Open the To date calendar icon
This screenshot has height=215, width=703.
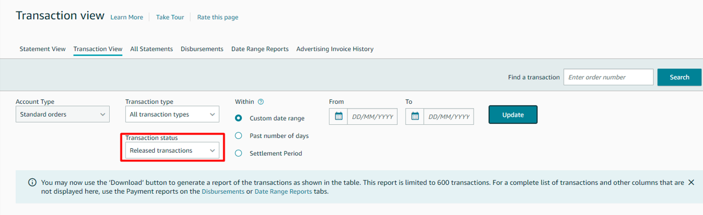tap(415, 116)
